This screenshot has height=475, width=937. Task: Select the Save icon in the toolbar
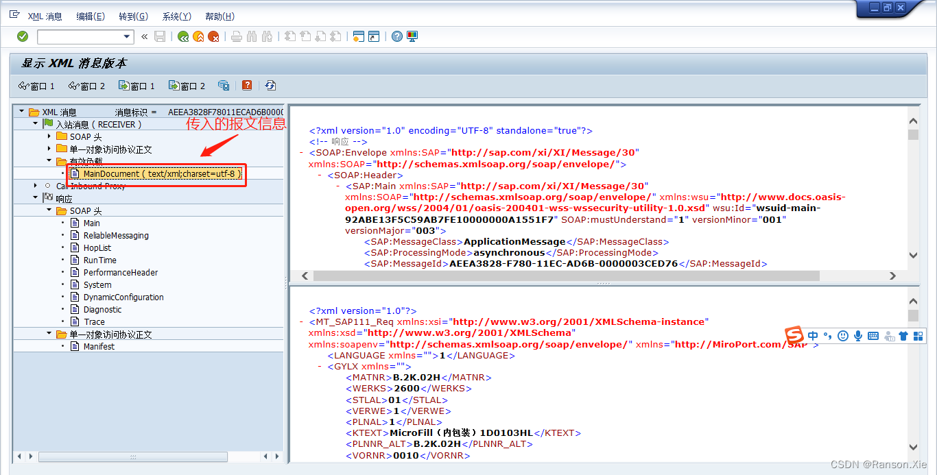click(160, 36)
